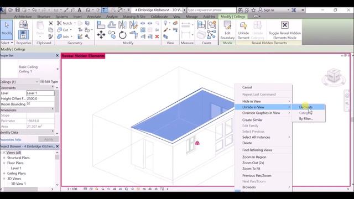The height and width of the screenshot is (199, 354).
Task: Expand the Structural Plans tree node
Action: tap(4, 158)
